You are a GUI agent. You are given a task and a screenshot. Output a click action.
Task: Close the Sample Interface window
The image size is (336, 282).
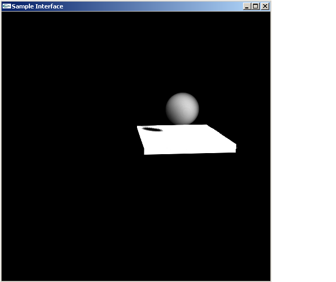tap(265, 6)
